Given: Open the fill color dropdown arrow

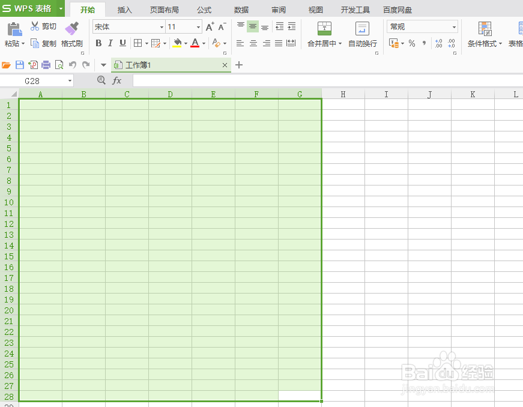Looking at the screenshot, I should pyautogui.click(x=186, y=43).
